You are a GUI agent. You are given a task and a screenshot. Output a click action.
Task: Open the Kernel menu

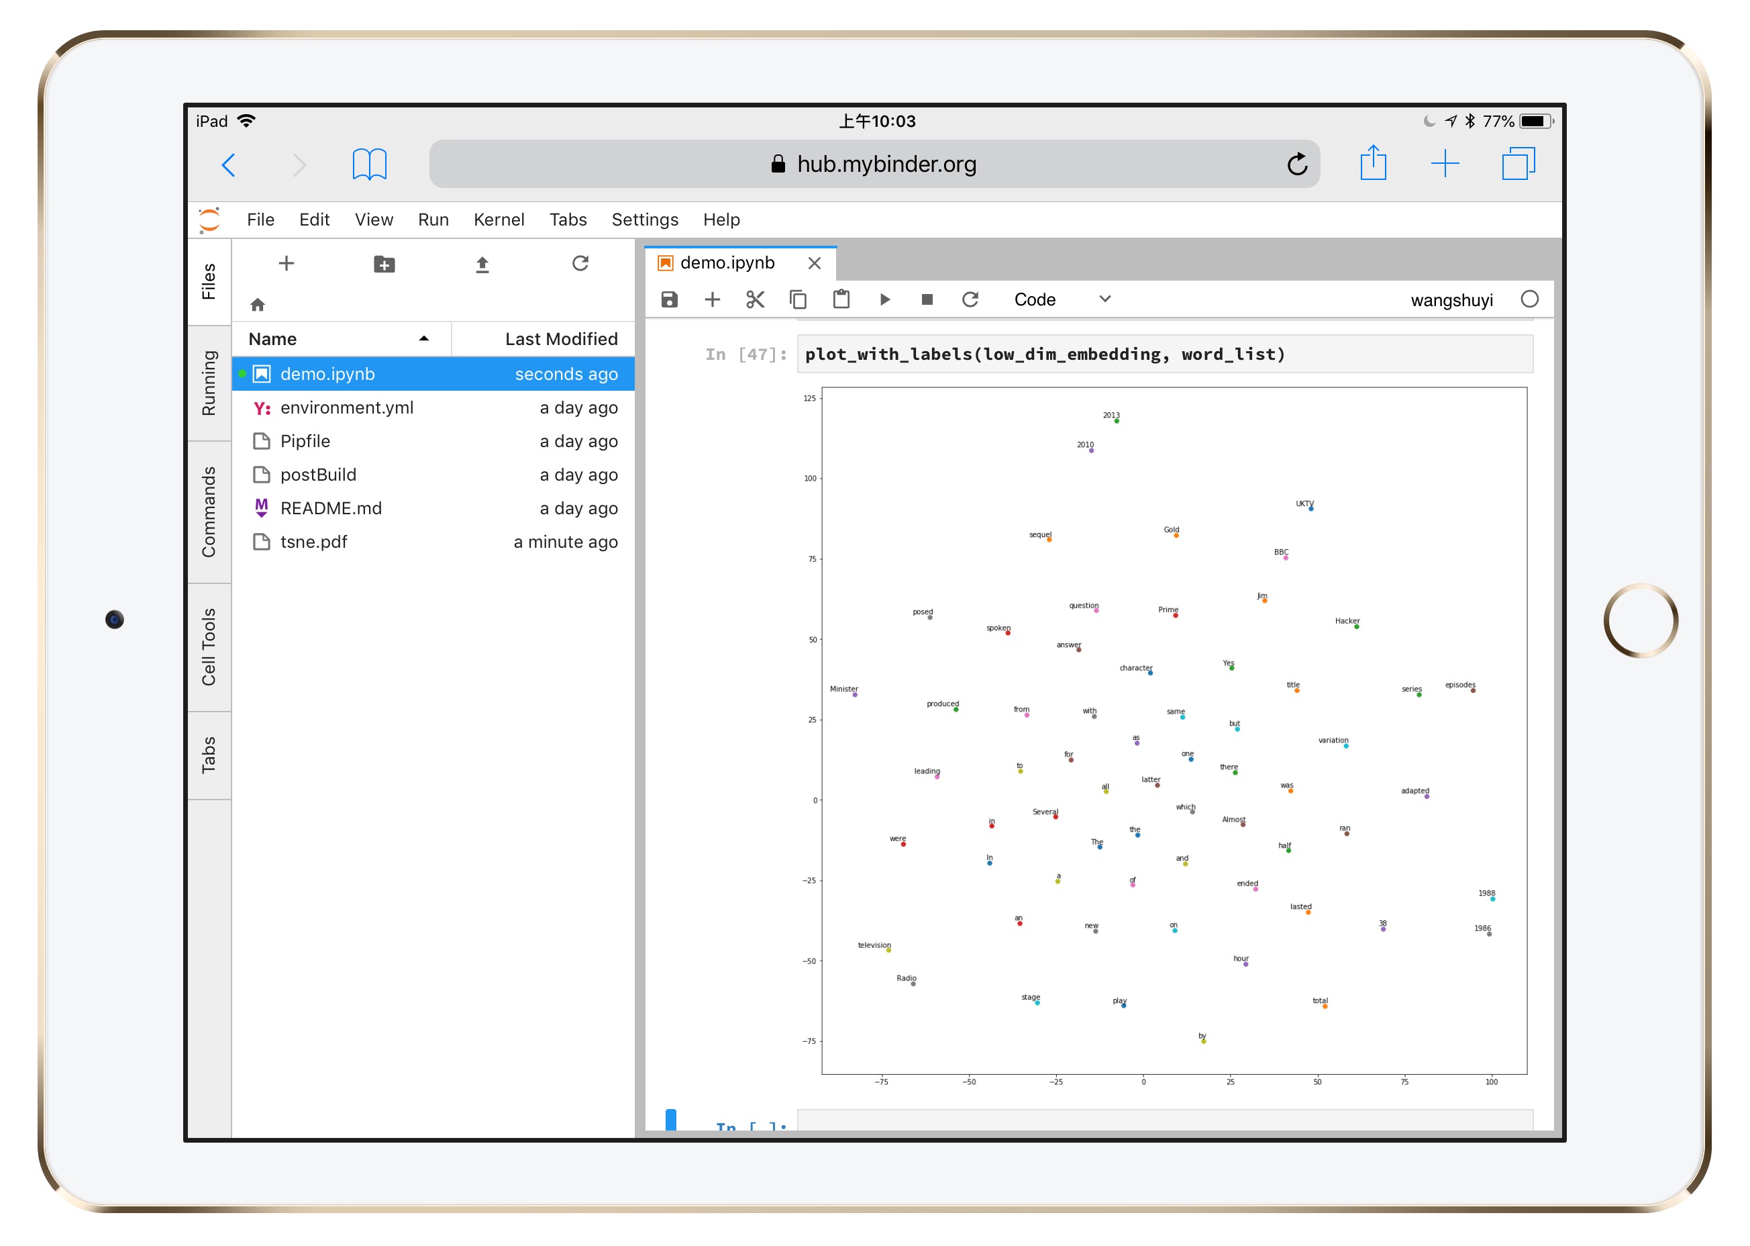pos(499,220)
